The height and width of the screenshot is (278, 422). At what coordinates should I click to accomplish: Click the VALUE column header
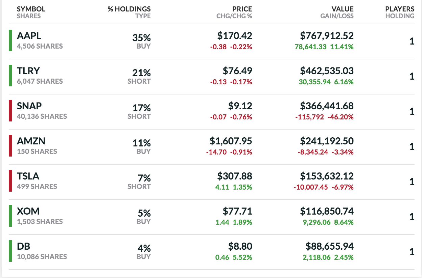coord(343,9)
